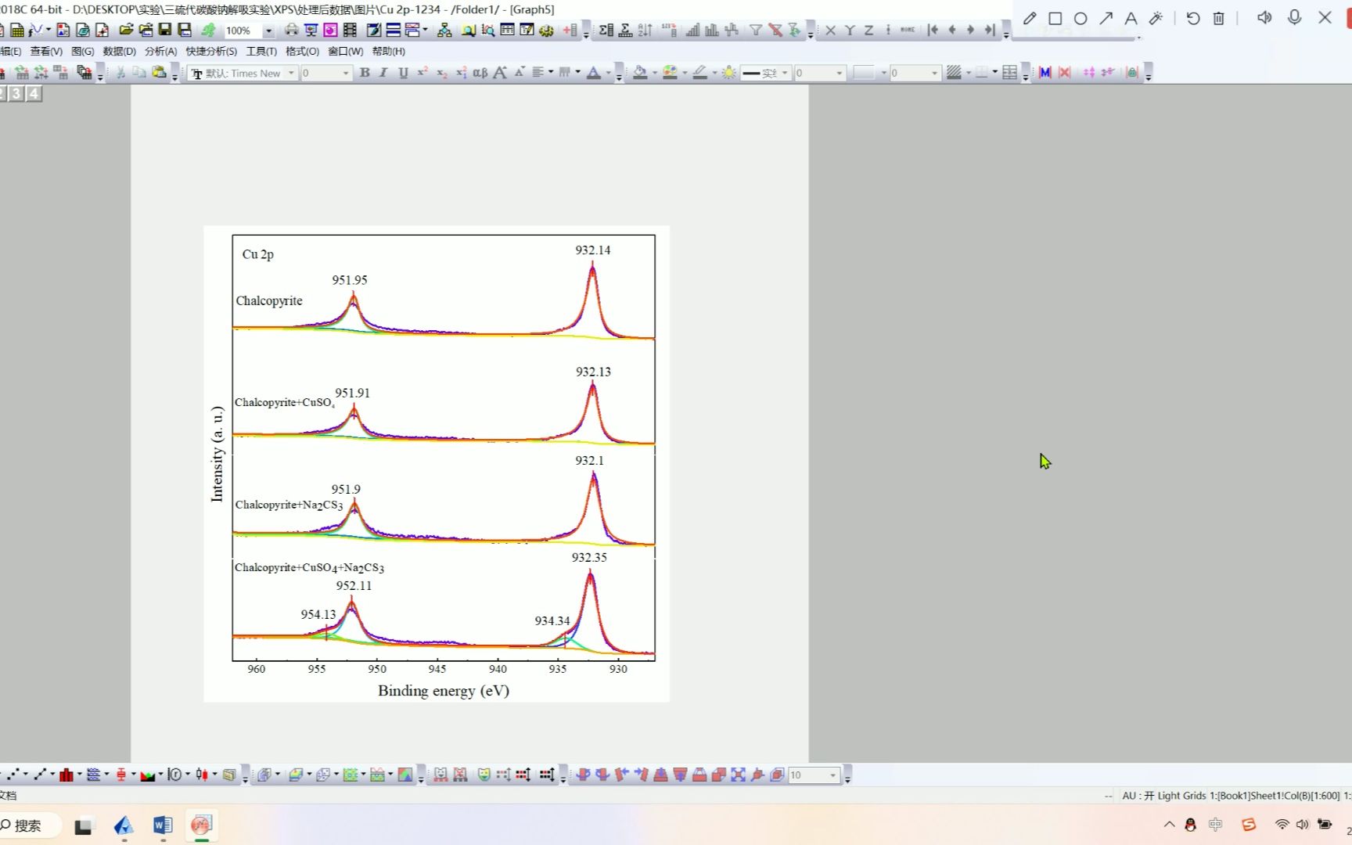
Task: Click the Save Project floppy disk icon
Action: [165, 31]
